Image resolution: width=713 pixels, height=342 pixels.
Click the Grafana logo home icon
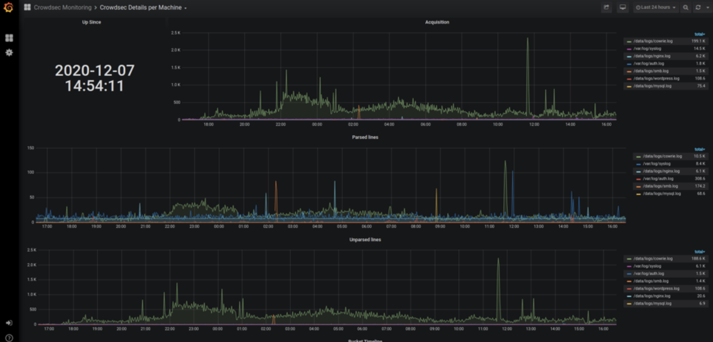[x=8, y=7]
